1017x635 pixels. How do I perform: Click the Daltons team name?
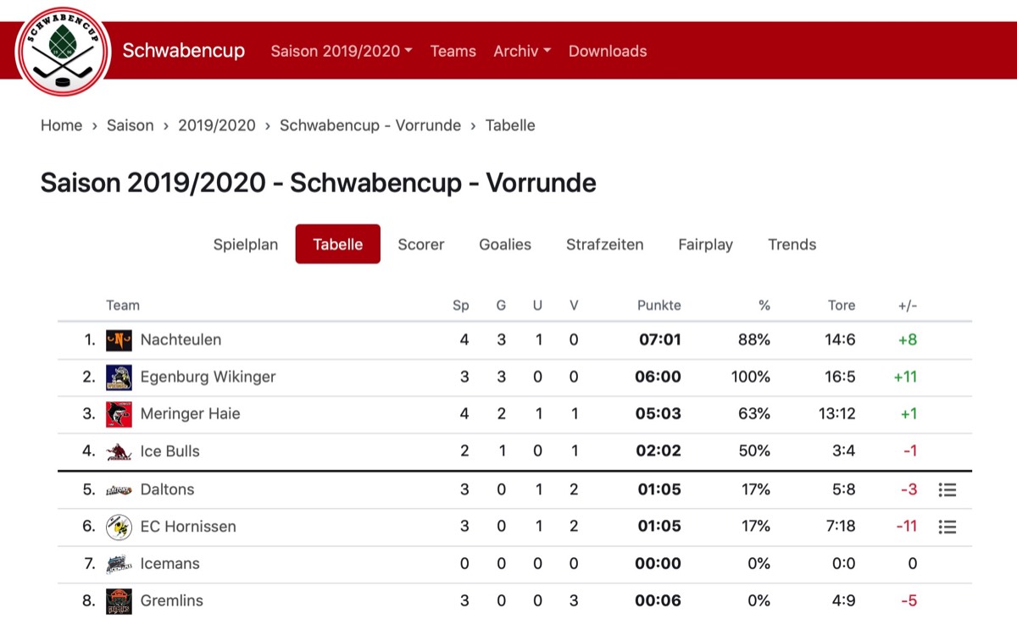(x=168, y=489)
